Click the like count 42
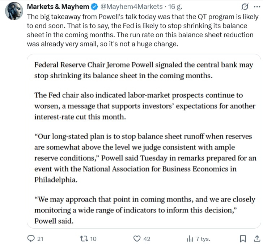This screenshot has width=263, height=245. click(x=147, y=238)
